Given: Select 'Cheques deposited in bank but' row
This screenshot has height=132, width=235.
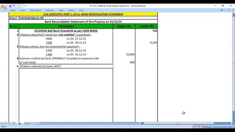Looking at the screenshot, I should click(66, 35).
